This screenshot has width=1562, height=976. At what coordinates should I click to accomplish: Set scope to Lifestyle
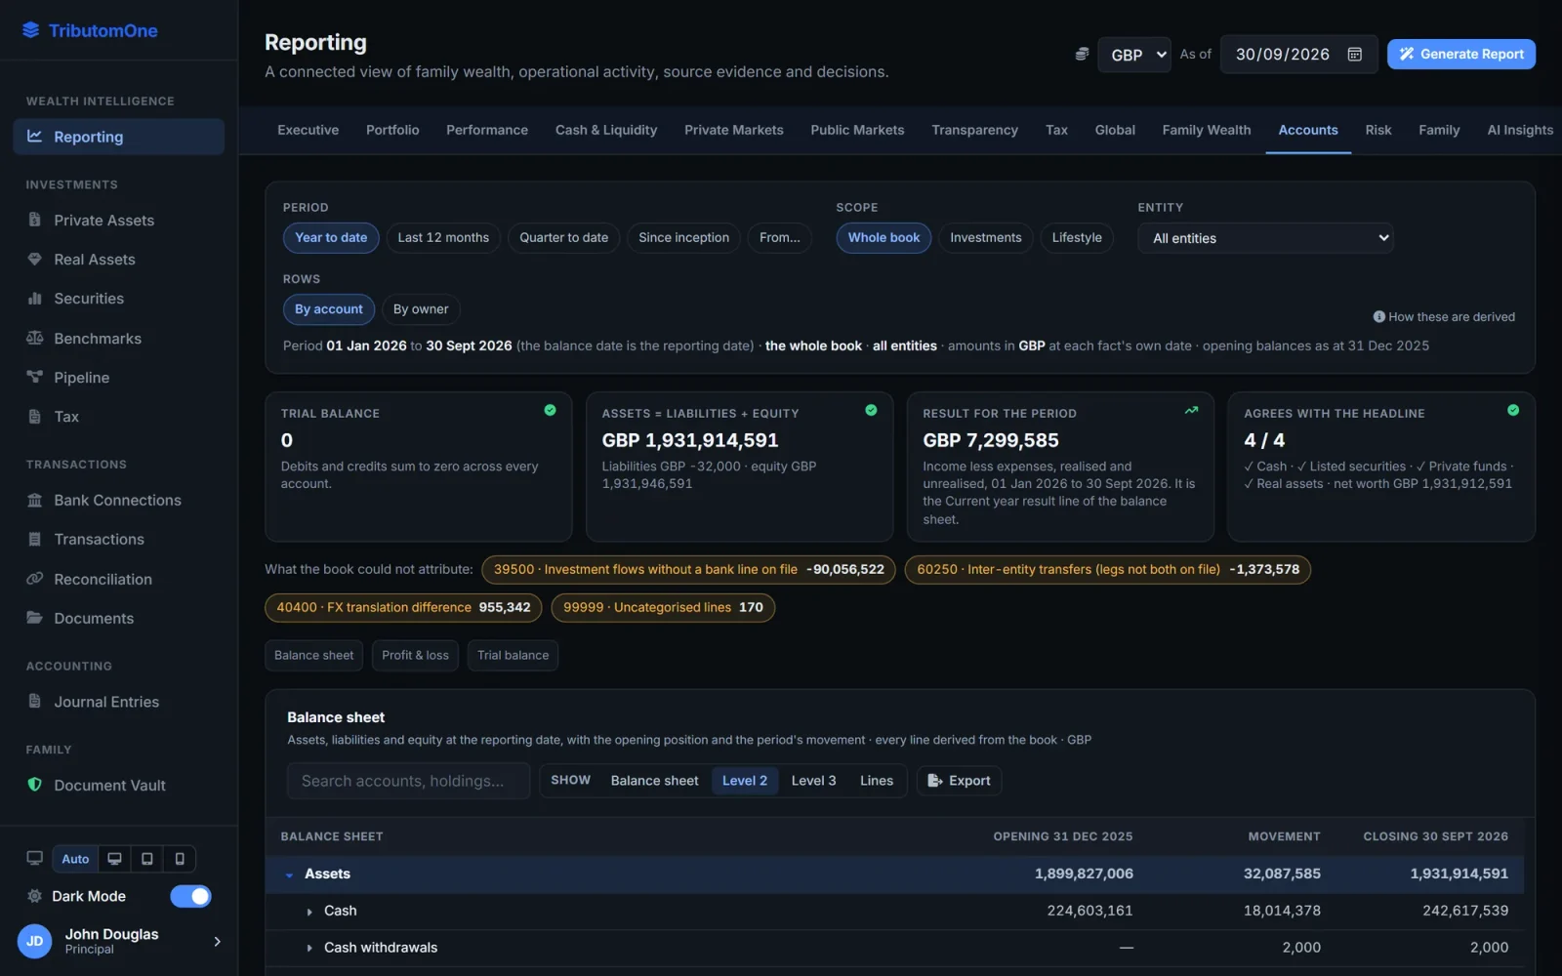coord(1077,238)
